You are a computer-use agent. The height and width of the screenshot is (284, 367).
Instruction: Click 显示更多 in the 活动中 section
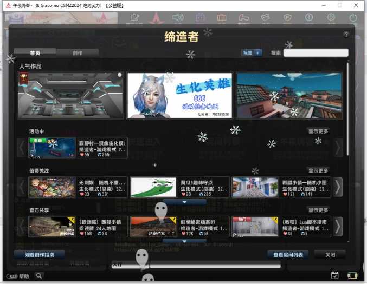[318, 131]
